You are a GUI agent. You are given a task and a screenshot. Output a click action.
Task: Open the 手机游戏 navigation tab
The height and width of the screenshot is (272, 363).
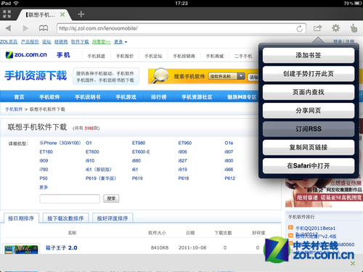pos(126,97)
